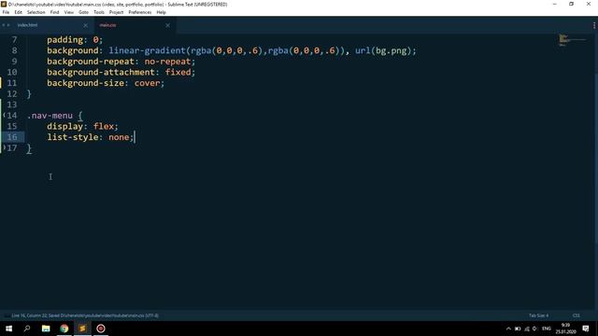Open the Project menu

click(x=116, y=12)
